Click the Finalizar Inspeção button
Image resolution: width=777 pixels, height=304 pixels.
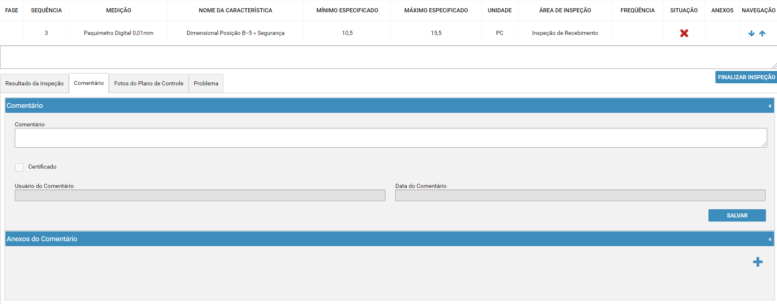click(x=746, y=77)
